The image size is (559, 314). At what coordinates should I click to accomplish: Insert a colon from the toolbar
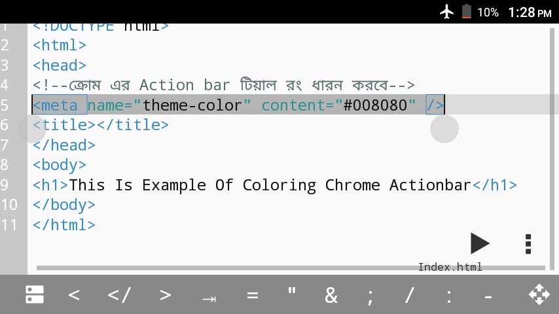tap(449, 296)
